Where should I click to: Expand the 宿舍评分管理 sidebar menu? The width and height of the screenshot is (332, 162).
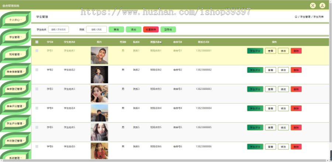tap(15, 106)
